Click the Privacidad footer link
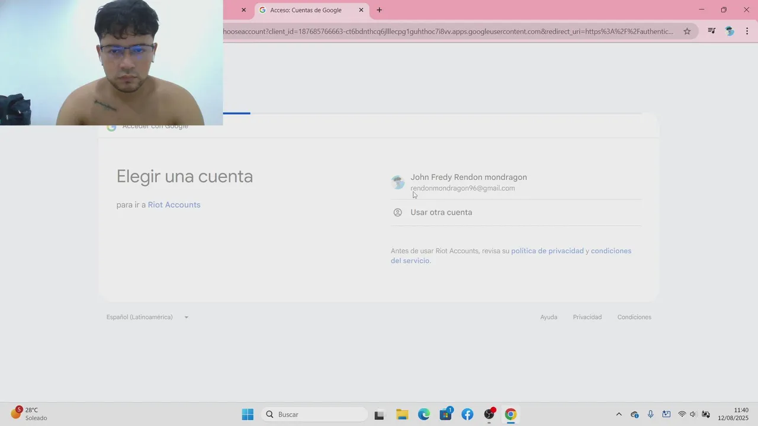The width and height of the screenshot is (758, 426). click(587, 317)
